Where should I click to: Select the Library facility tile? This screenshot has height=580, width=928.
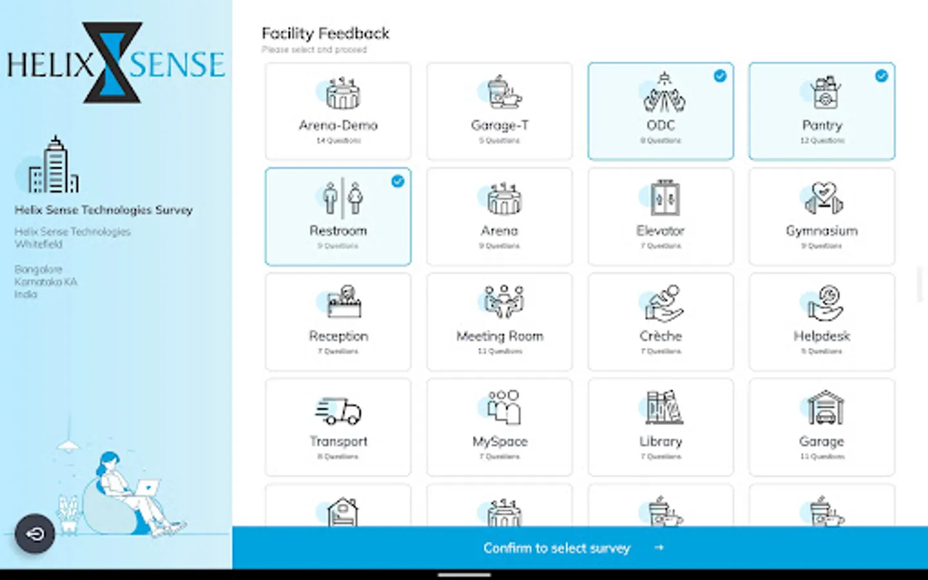[661, 427]
